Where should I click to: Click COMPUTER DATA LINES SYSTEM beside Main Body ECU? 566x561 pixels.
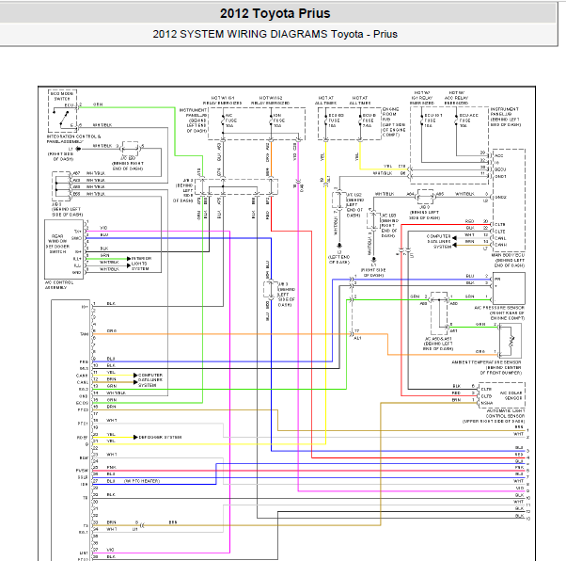(x=439, y=241)
